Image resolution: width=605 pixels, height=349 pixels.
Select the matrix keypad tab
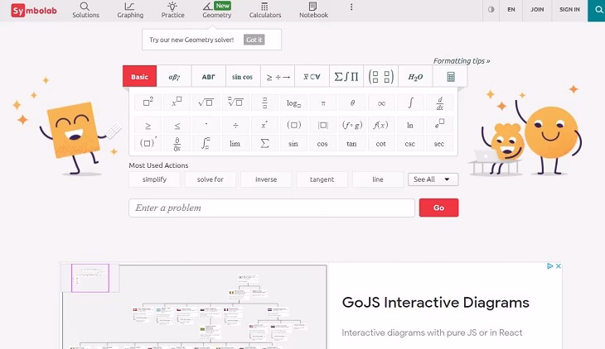[380, 77]
